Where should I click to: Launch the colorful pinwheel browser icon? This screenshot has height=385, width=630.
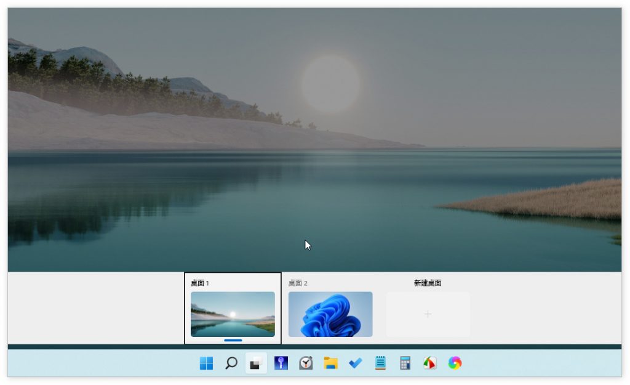coord(455,363)
